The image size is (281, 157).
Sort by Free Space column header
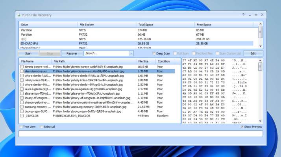(x=224, y=25)
